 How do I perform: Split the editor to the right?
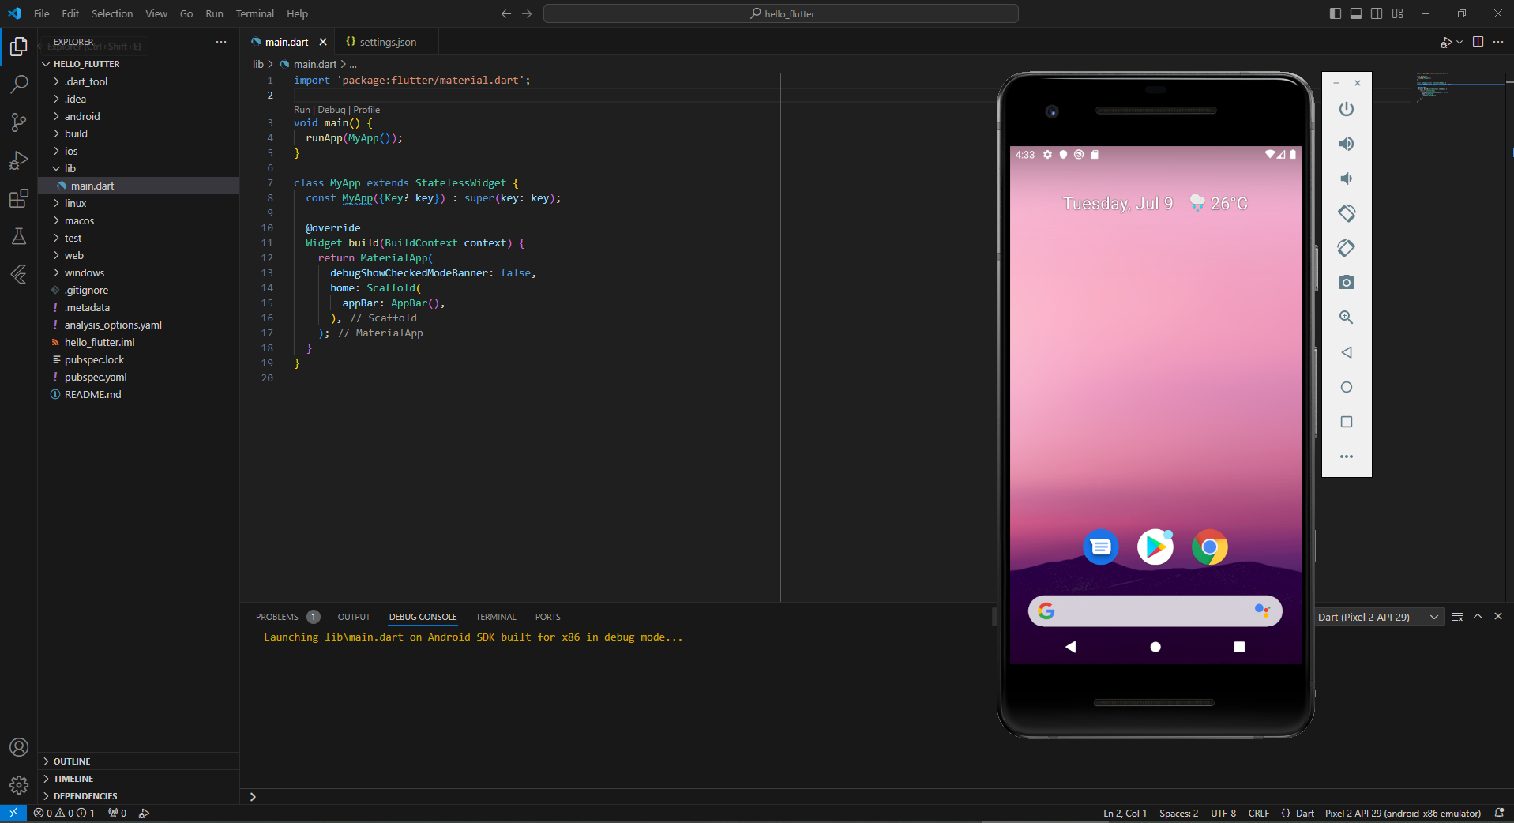coord(1478,42)
